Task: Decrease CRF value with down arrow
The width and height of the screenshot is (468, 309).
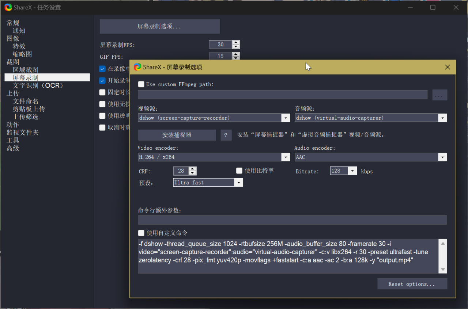Action: pos(193,173)
